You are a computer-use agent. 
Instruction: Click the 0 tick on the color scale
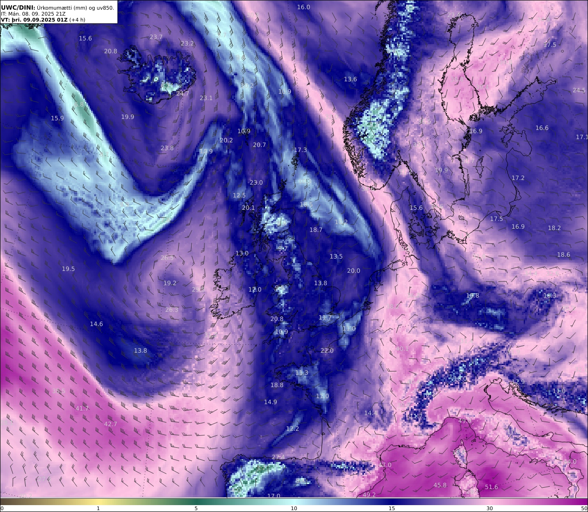tap(2, 508)
